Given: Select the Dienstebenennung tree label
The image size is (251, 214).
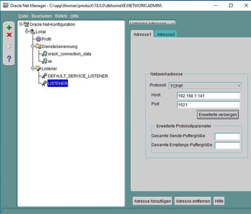Looking at the screenshot, I should point(59,46).
